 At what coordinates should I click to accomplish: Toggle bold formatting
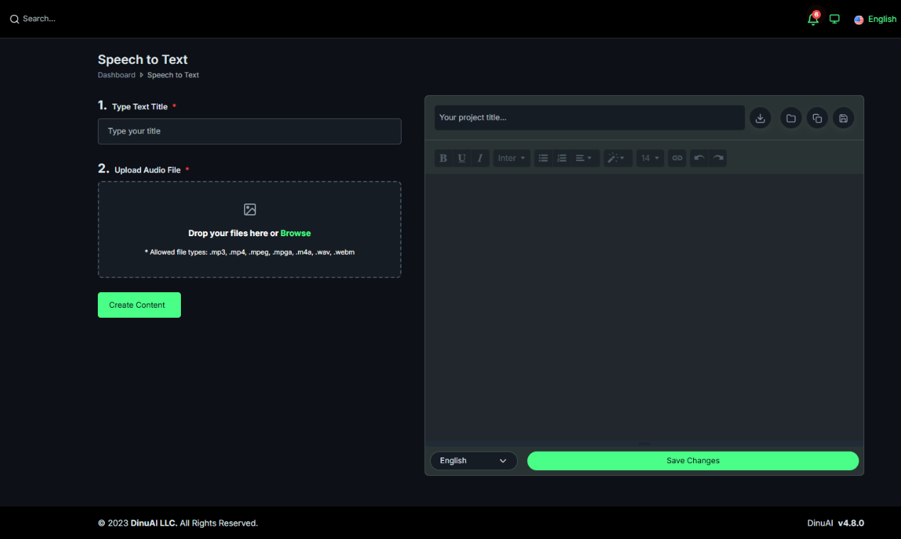point(443,157)
